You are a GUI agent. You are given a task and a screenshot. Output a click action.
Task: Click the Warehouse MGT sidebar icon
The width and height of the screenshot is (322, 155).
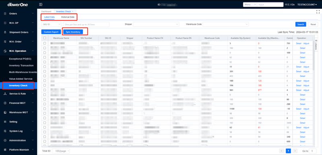tap(5, 112)
